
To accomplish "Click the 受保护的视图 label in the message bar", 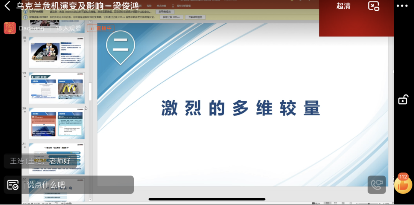I will (x=37, y=12).
